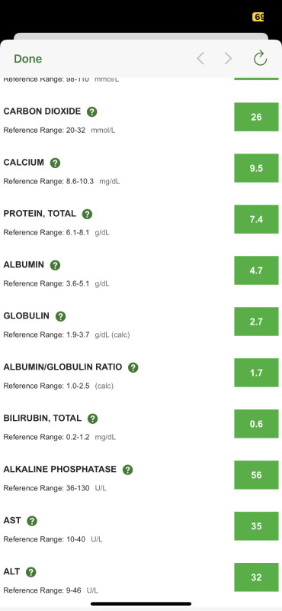The height and width of the screenshot is (611, 282).
Task: Select the Alkaline Phosphatase value 56
Action: [256, 475]
